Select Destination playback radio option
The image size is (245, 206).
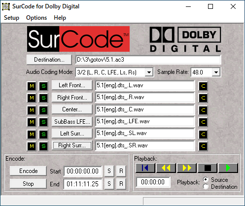(206, 187)
